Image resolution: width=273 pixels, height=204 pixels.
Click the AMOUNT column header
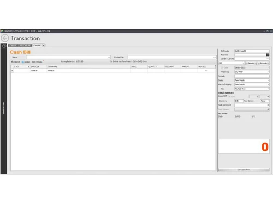tap(189, 67)
